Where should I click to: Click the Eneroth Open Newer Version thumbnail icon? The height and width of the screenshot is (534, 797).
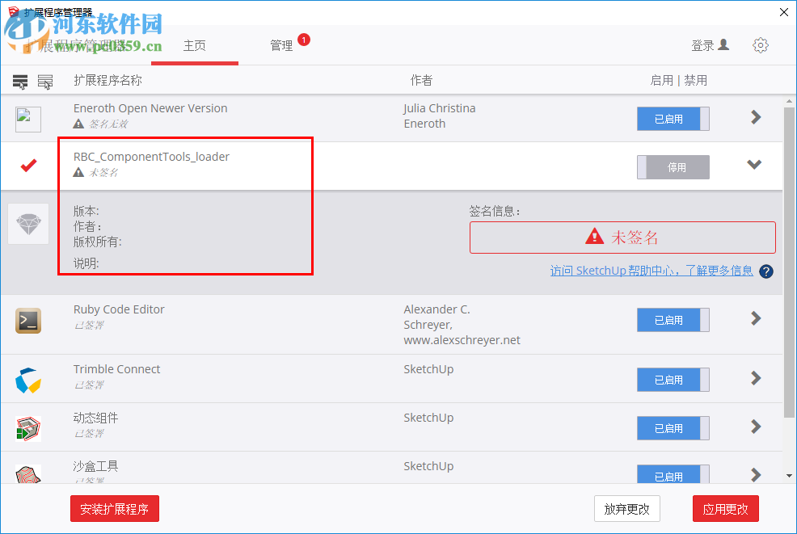click(x=27, y=119)
